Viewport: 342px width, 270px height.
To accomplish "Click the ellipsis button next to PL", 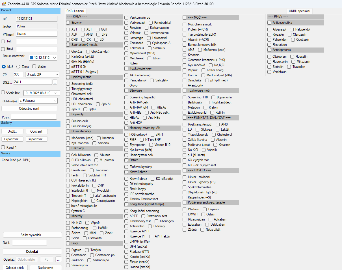I will [59, 260].
